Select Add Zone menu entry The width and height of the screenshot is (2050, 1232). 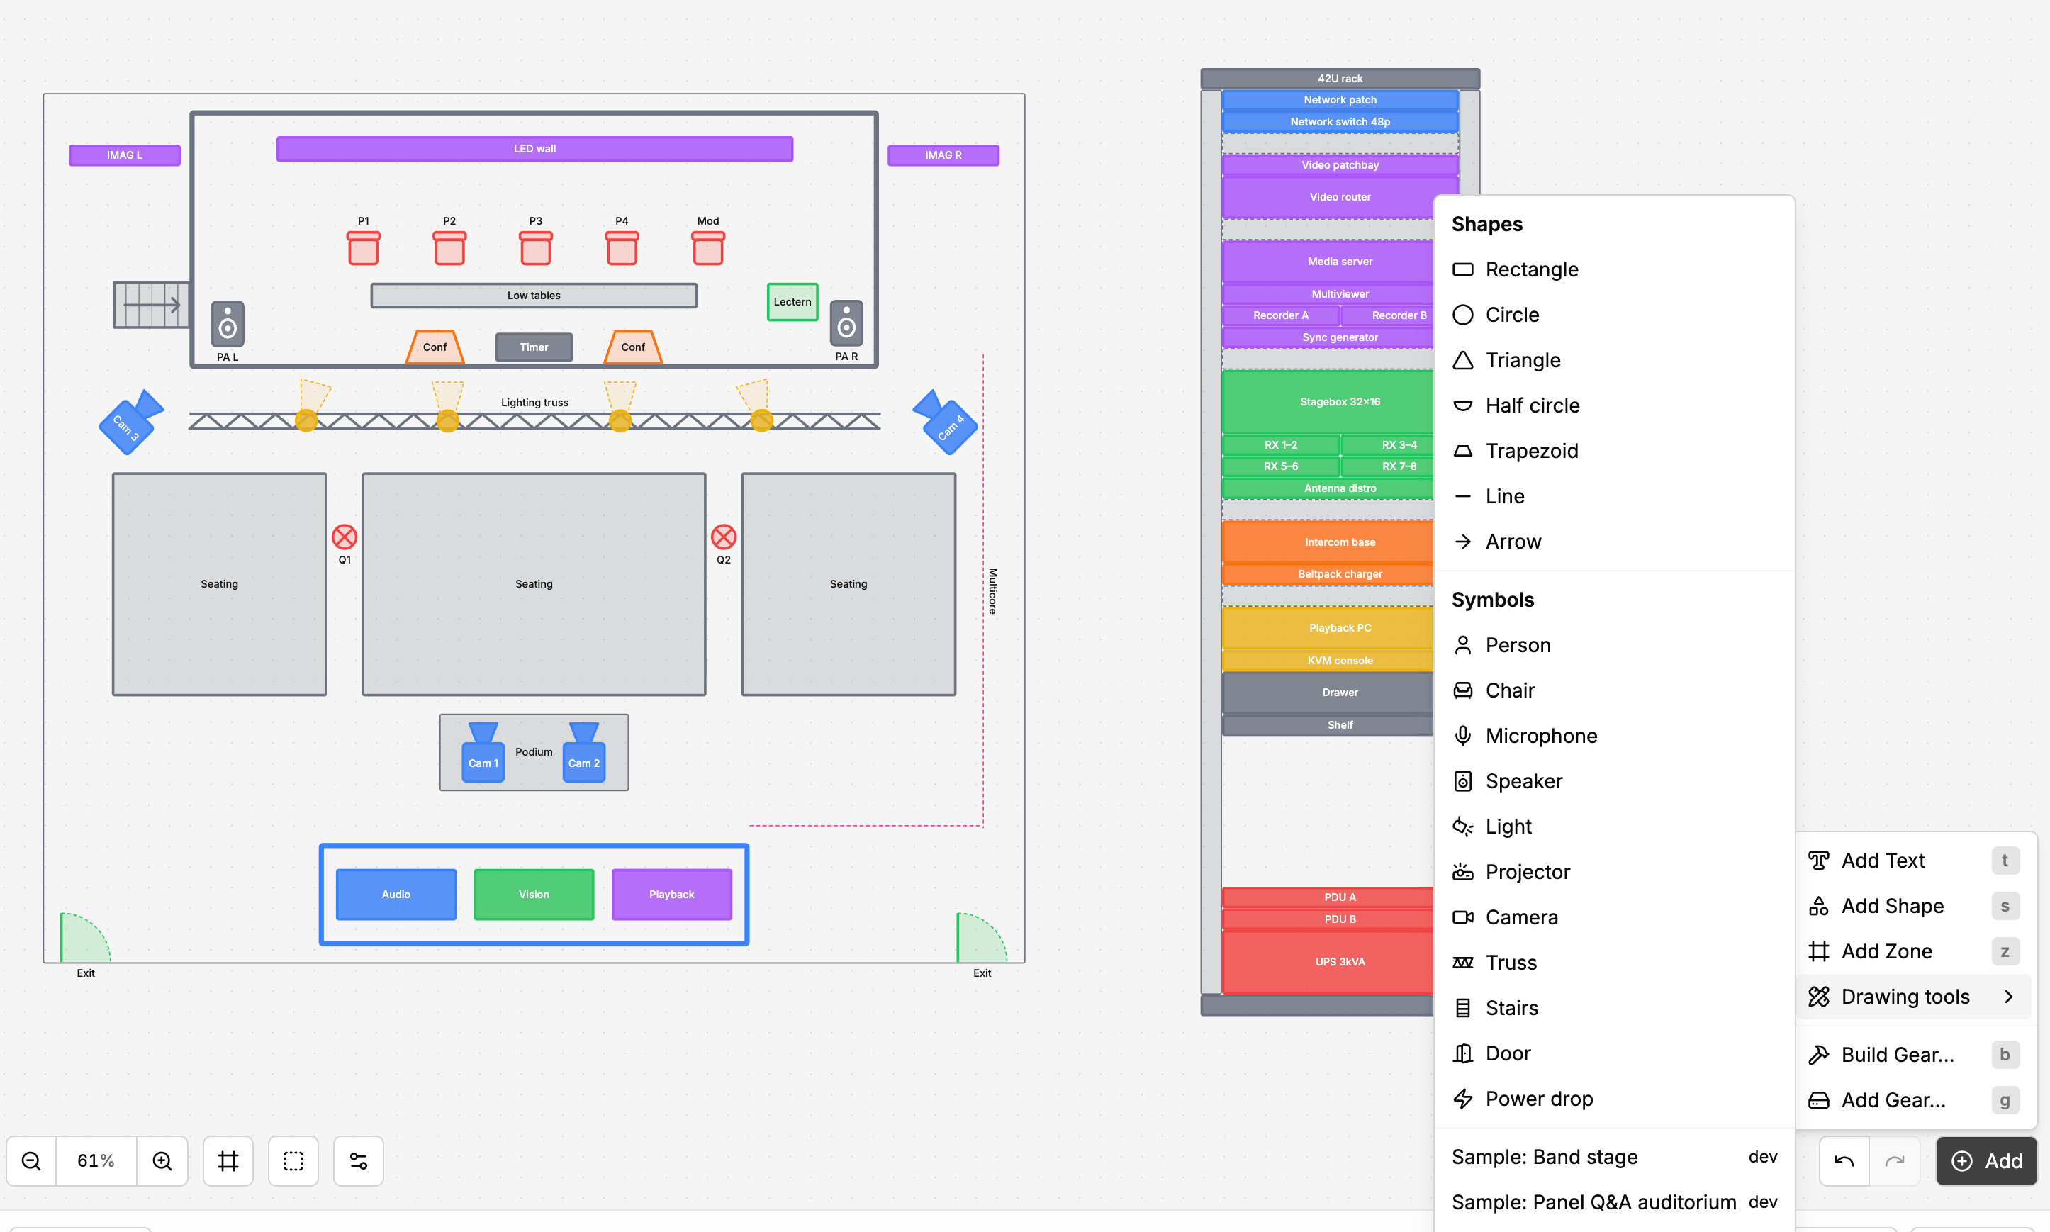coord(1913,951)
